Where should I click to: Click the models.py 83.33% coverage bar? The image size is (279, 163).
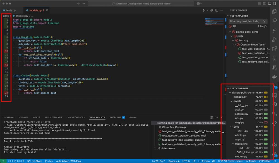click(266, 157)
